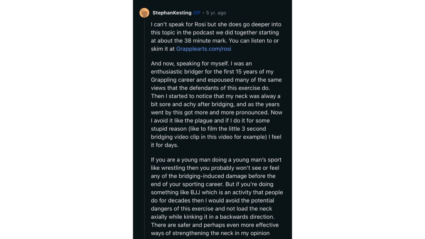This screenshot has width=425, height=239.
Task: Click the white margin right of the comment
Action: (x=358, y=119)
